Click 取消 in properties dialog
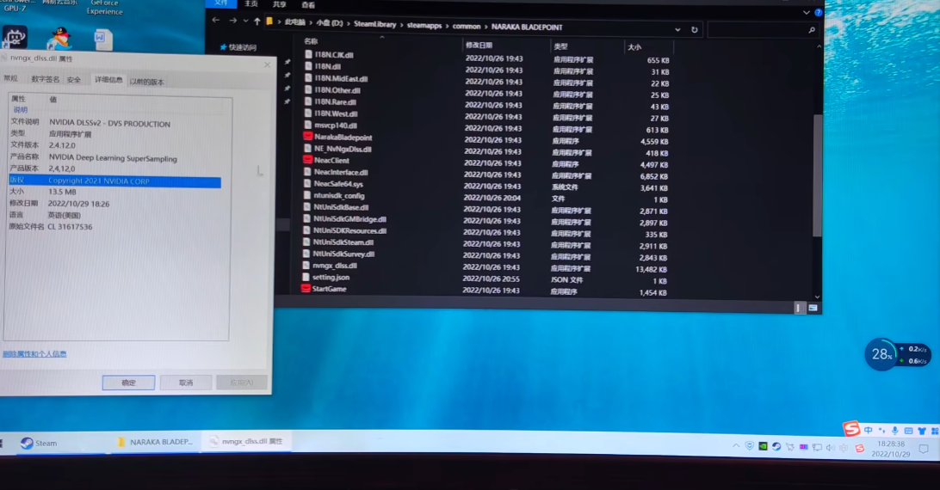940x490 pixels. (x=186, y=383)
